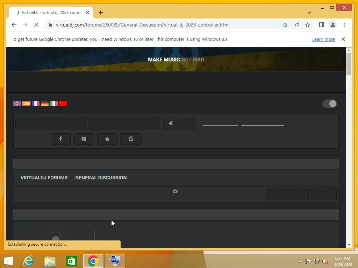Click the MAKE MUSIC NOT WAR banner text

[x=176, y=59]
